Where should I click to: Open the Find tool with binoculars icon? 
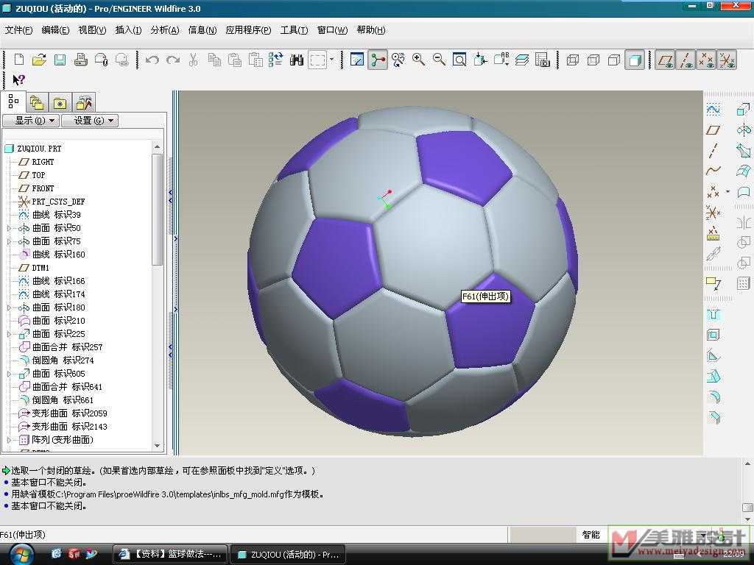point(297,60)
